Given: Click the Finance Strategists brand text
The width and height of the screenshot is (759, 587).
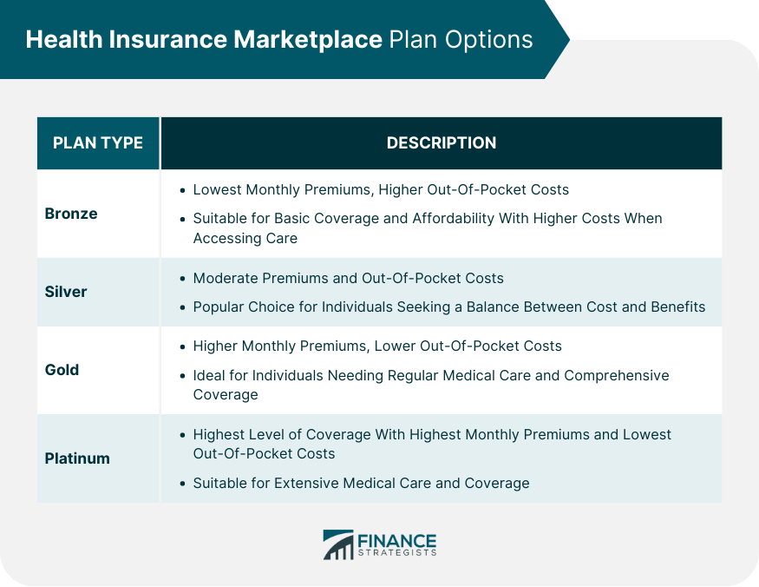Looking at the screenshot, I should (396, 541).
